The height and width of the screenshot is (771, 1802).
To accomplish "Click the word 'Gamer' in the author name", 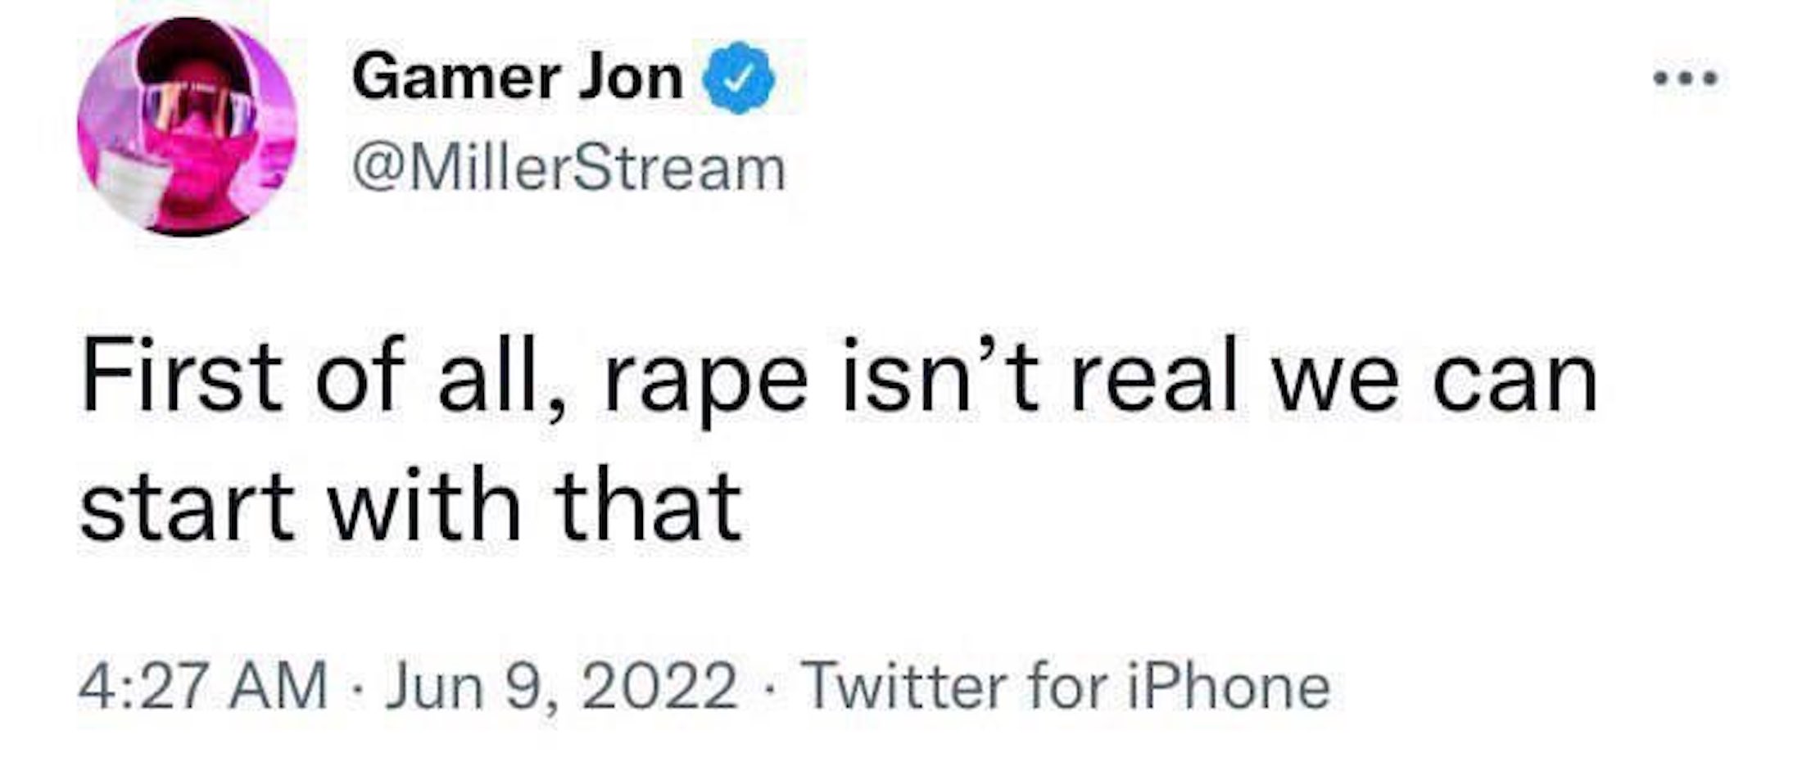I will tap(456, 78).
